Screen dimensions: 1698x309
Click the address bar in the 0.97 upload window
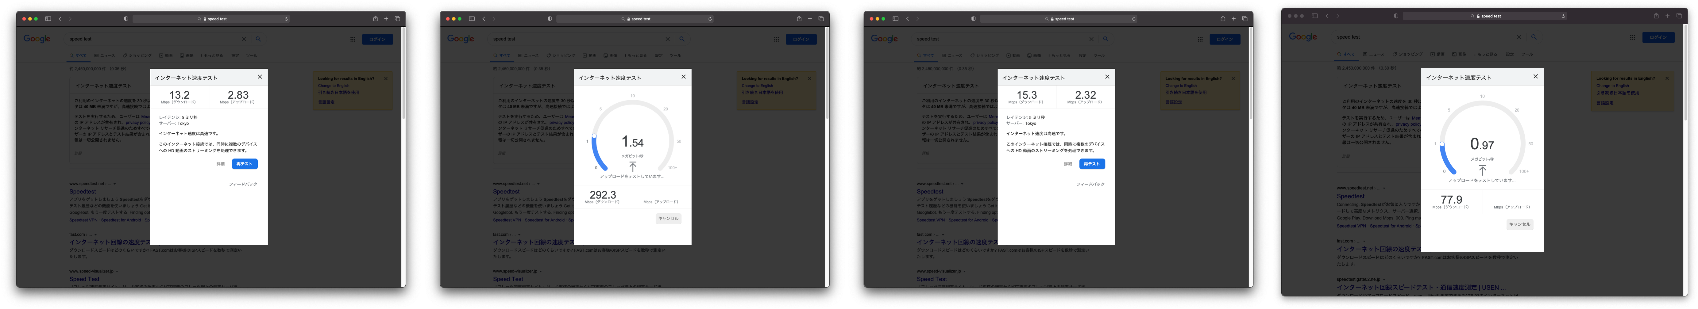click(x=1484, y=16)
